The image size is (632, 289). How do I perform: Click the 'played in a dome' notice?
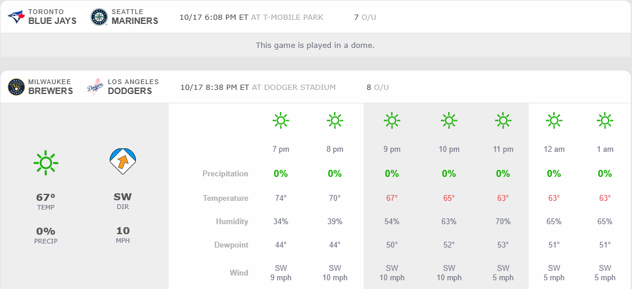click(x=315, y=45)
